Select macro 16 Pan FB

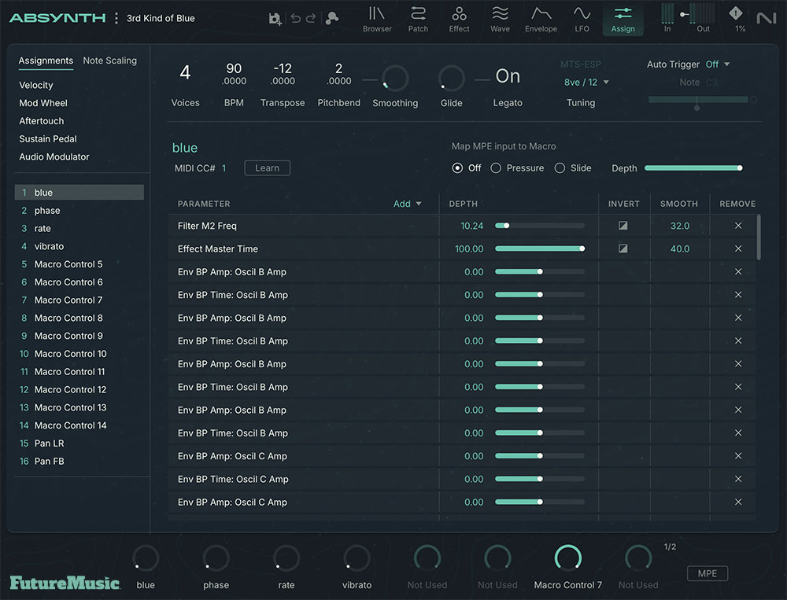[79, 462]
